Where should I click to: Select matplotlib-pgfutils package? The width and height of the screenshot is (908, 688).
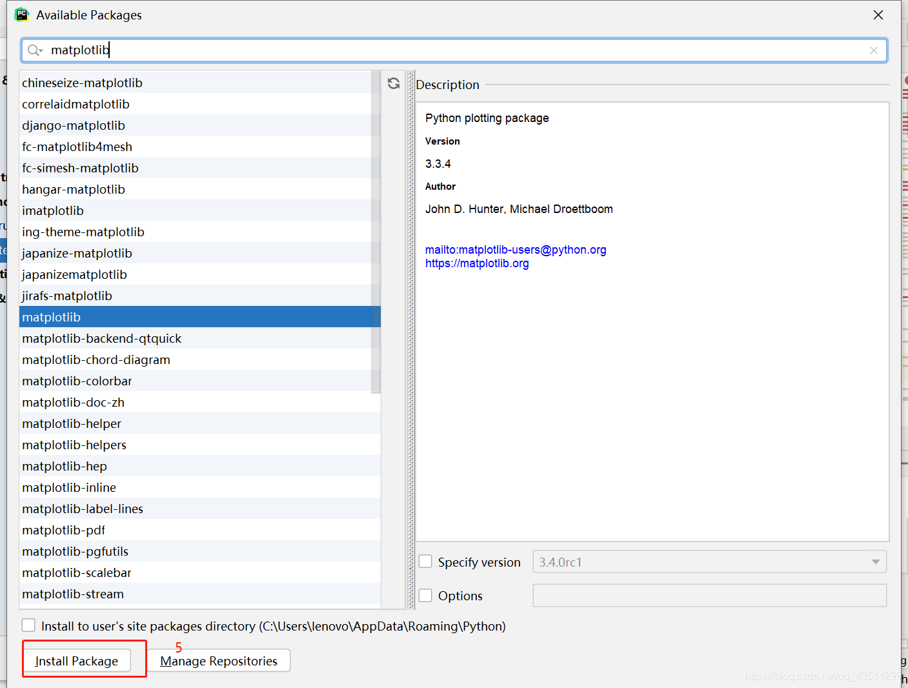click(200, 551)
